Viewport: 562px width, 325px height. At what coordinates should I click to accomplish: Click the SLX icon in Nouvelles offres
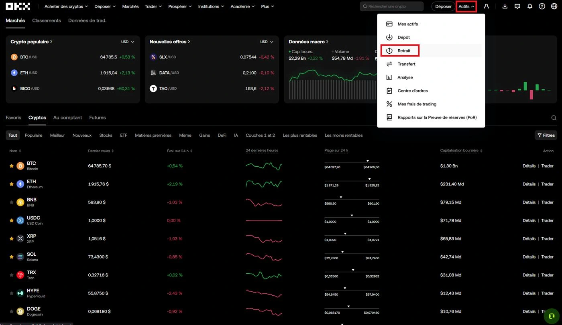point(153,57)
